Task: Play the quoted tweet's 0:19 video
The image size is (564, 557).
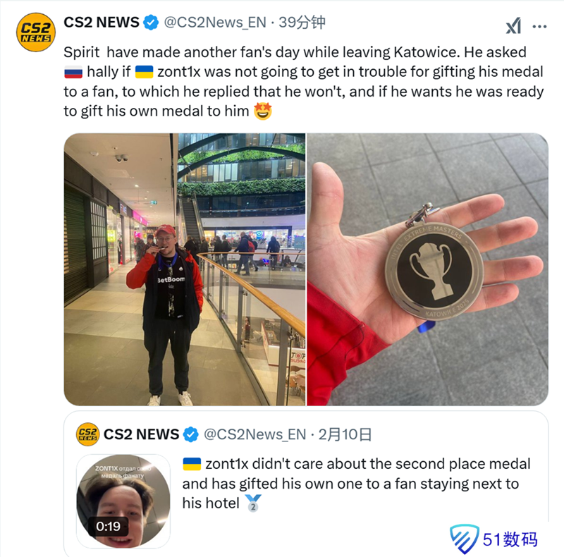Action: 123,501
